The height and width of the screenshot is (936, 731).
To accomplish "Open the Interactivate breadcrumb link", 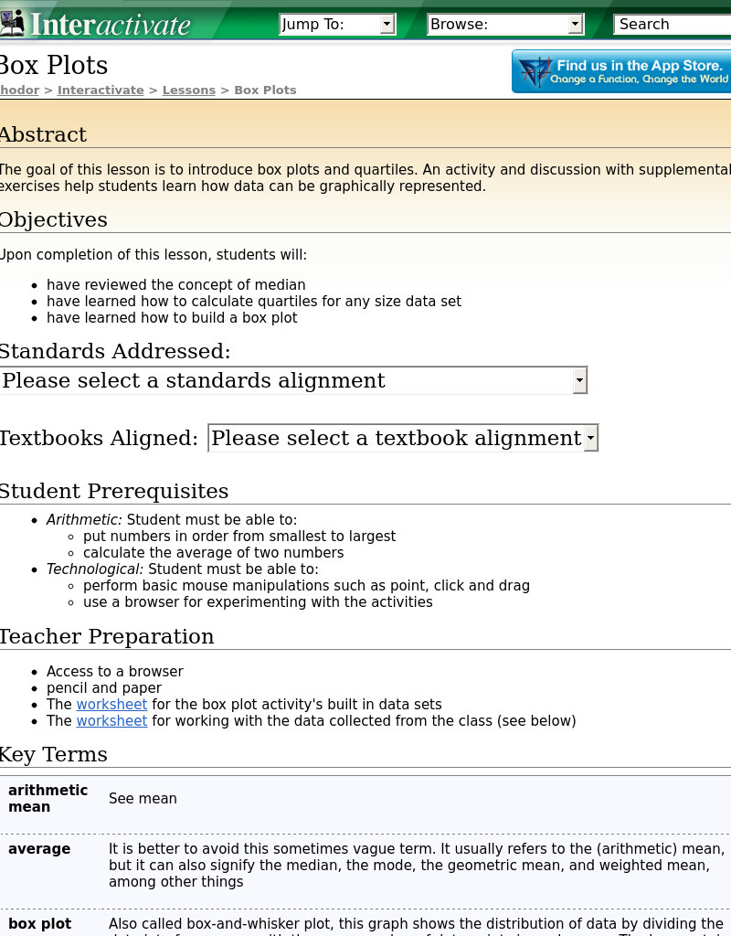I will [x=101, y=90].
